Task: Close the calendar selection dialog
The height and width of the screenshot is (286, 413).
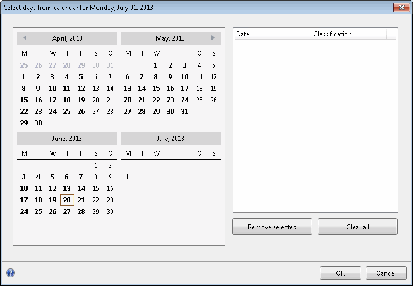Action: [x=400, y=8]
